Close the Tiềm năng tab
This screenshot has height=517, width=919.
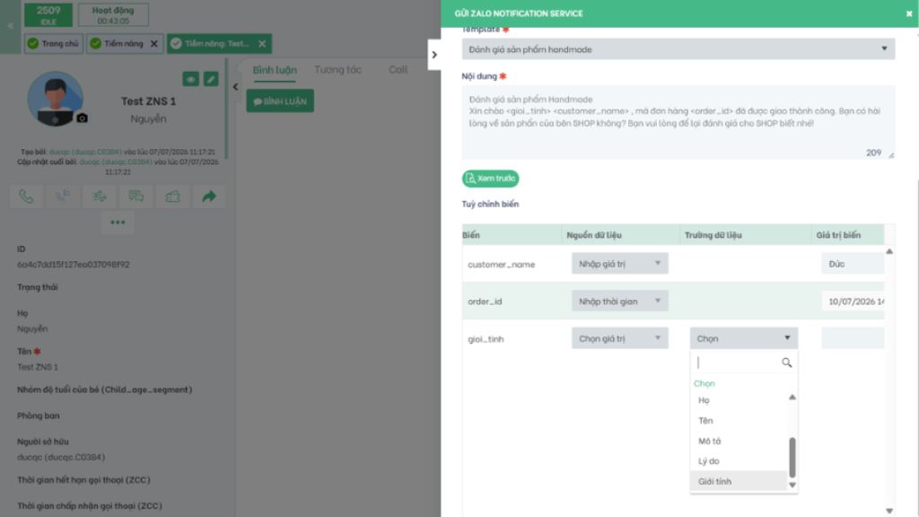(x=154, y=43)
